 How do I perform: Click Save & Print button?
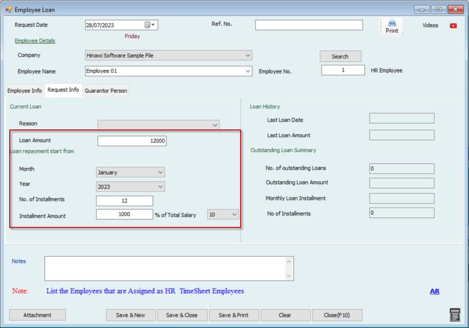pyautogui.click(x=234, y=315)
